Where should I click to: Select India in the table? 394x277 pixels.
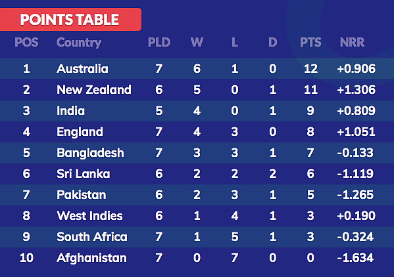click(x=70, y=110)
